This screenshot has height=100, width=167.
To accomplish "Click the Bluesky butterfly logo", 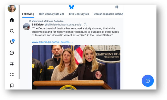I will click(72, 7).
